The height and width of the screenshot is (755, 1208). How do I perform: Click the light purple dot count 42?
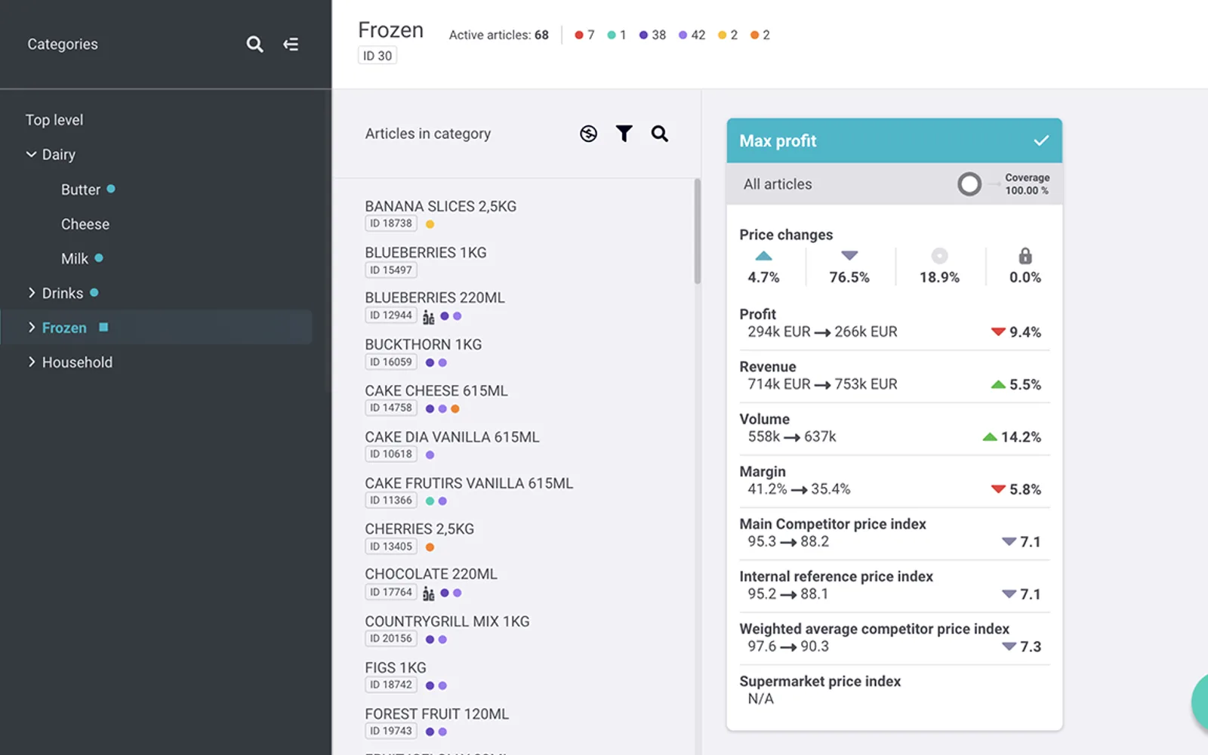(x=692, y=35)
